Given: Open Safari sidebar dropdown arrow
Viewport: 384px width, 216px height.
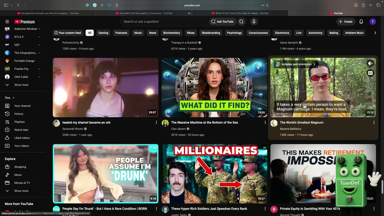Looking at the screenshot, I should tap(12, 5).
